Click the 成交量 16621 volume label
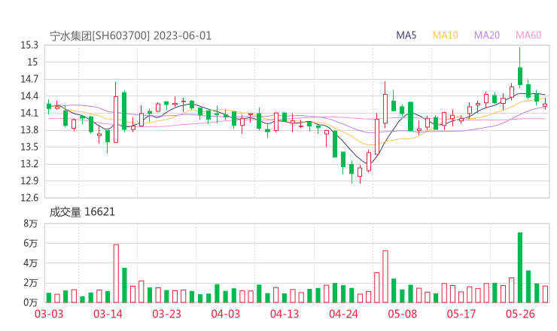The width and height of the screenshot is (557, 331). pyautogui.click(x=82, y=212)
